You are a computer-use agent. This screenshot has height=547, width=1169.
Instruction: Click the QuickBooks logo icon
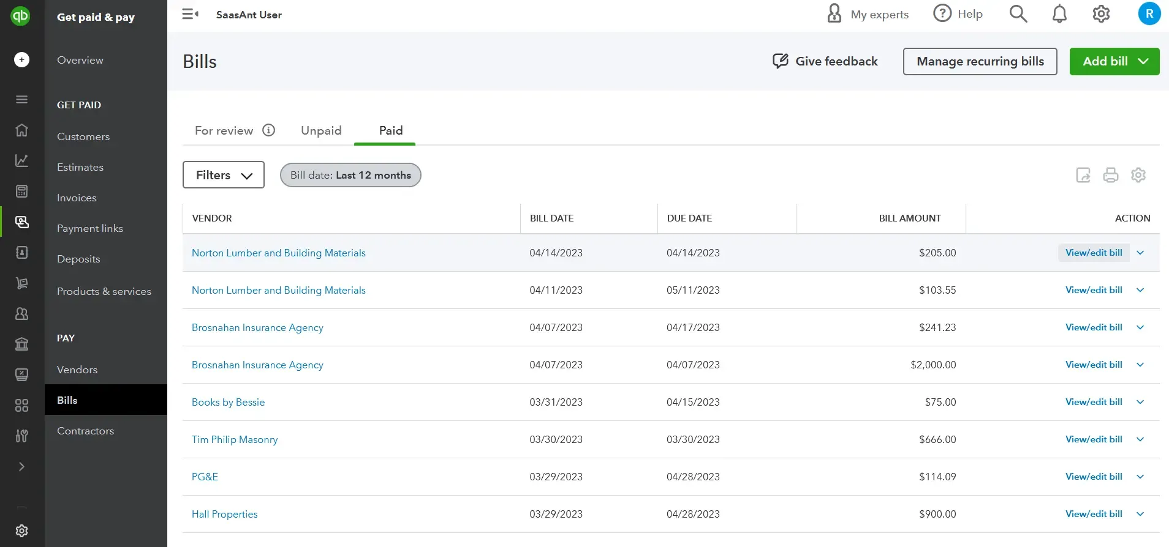point(20,16)
